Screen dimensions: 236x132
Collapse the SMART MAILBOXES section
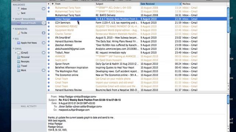click(13, 19)
